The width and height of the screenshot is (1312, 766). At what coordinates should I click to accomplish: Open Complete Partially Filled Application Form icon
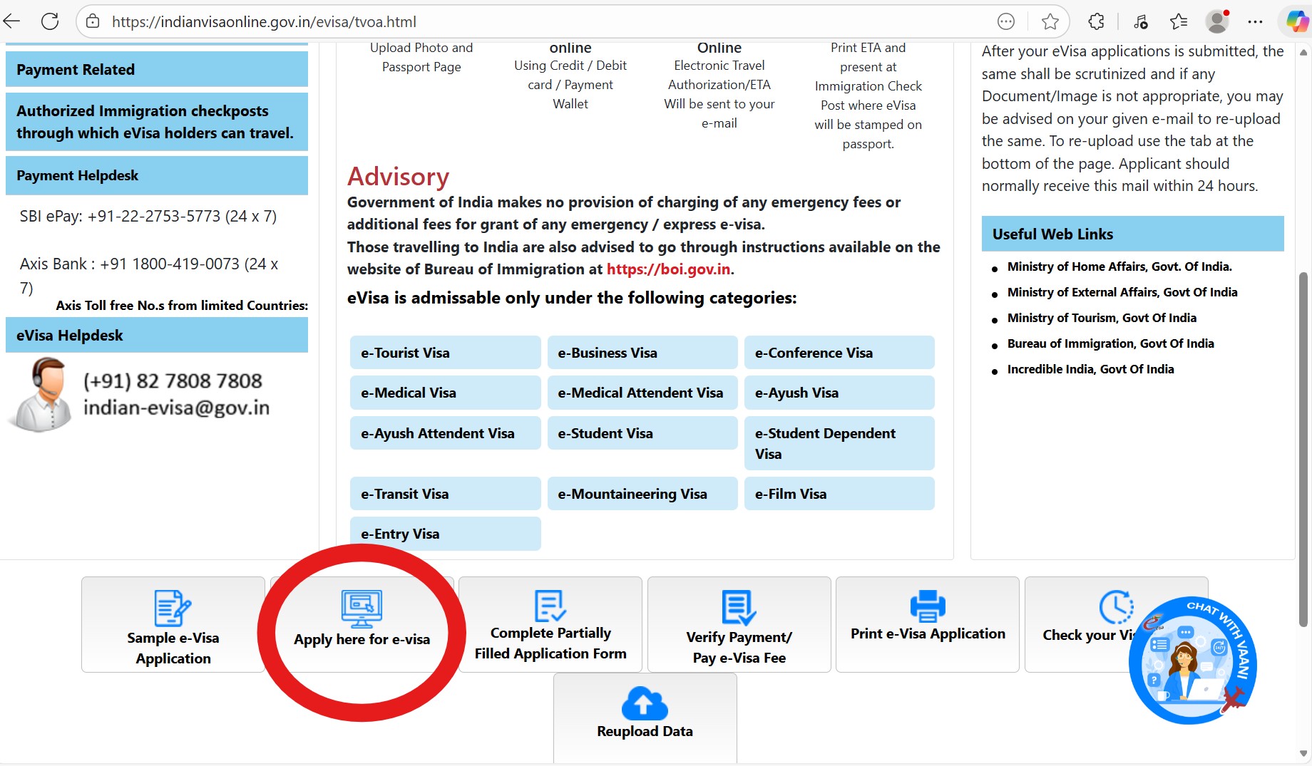click(550, 606)
